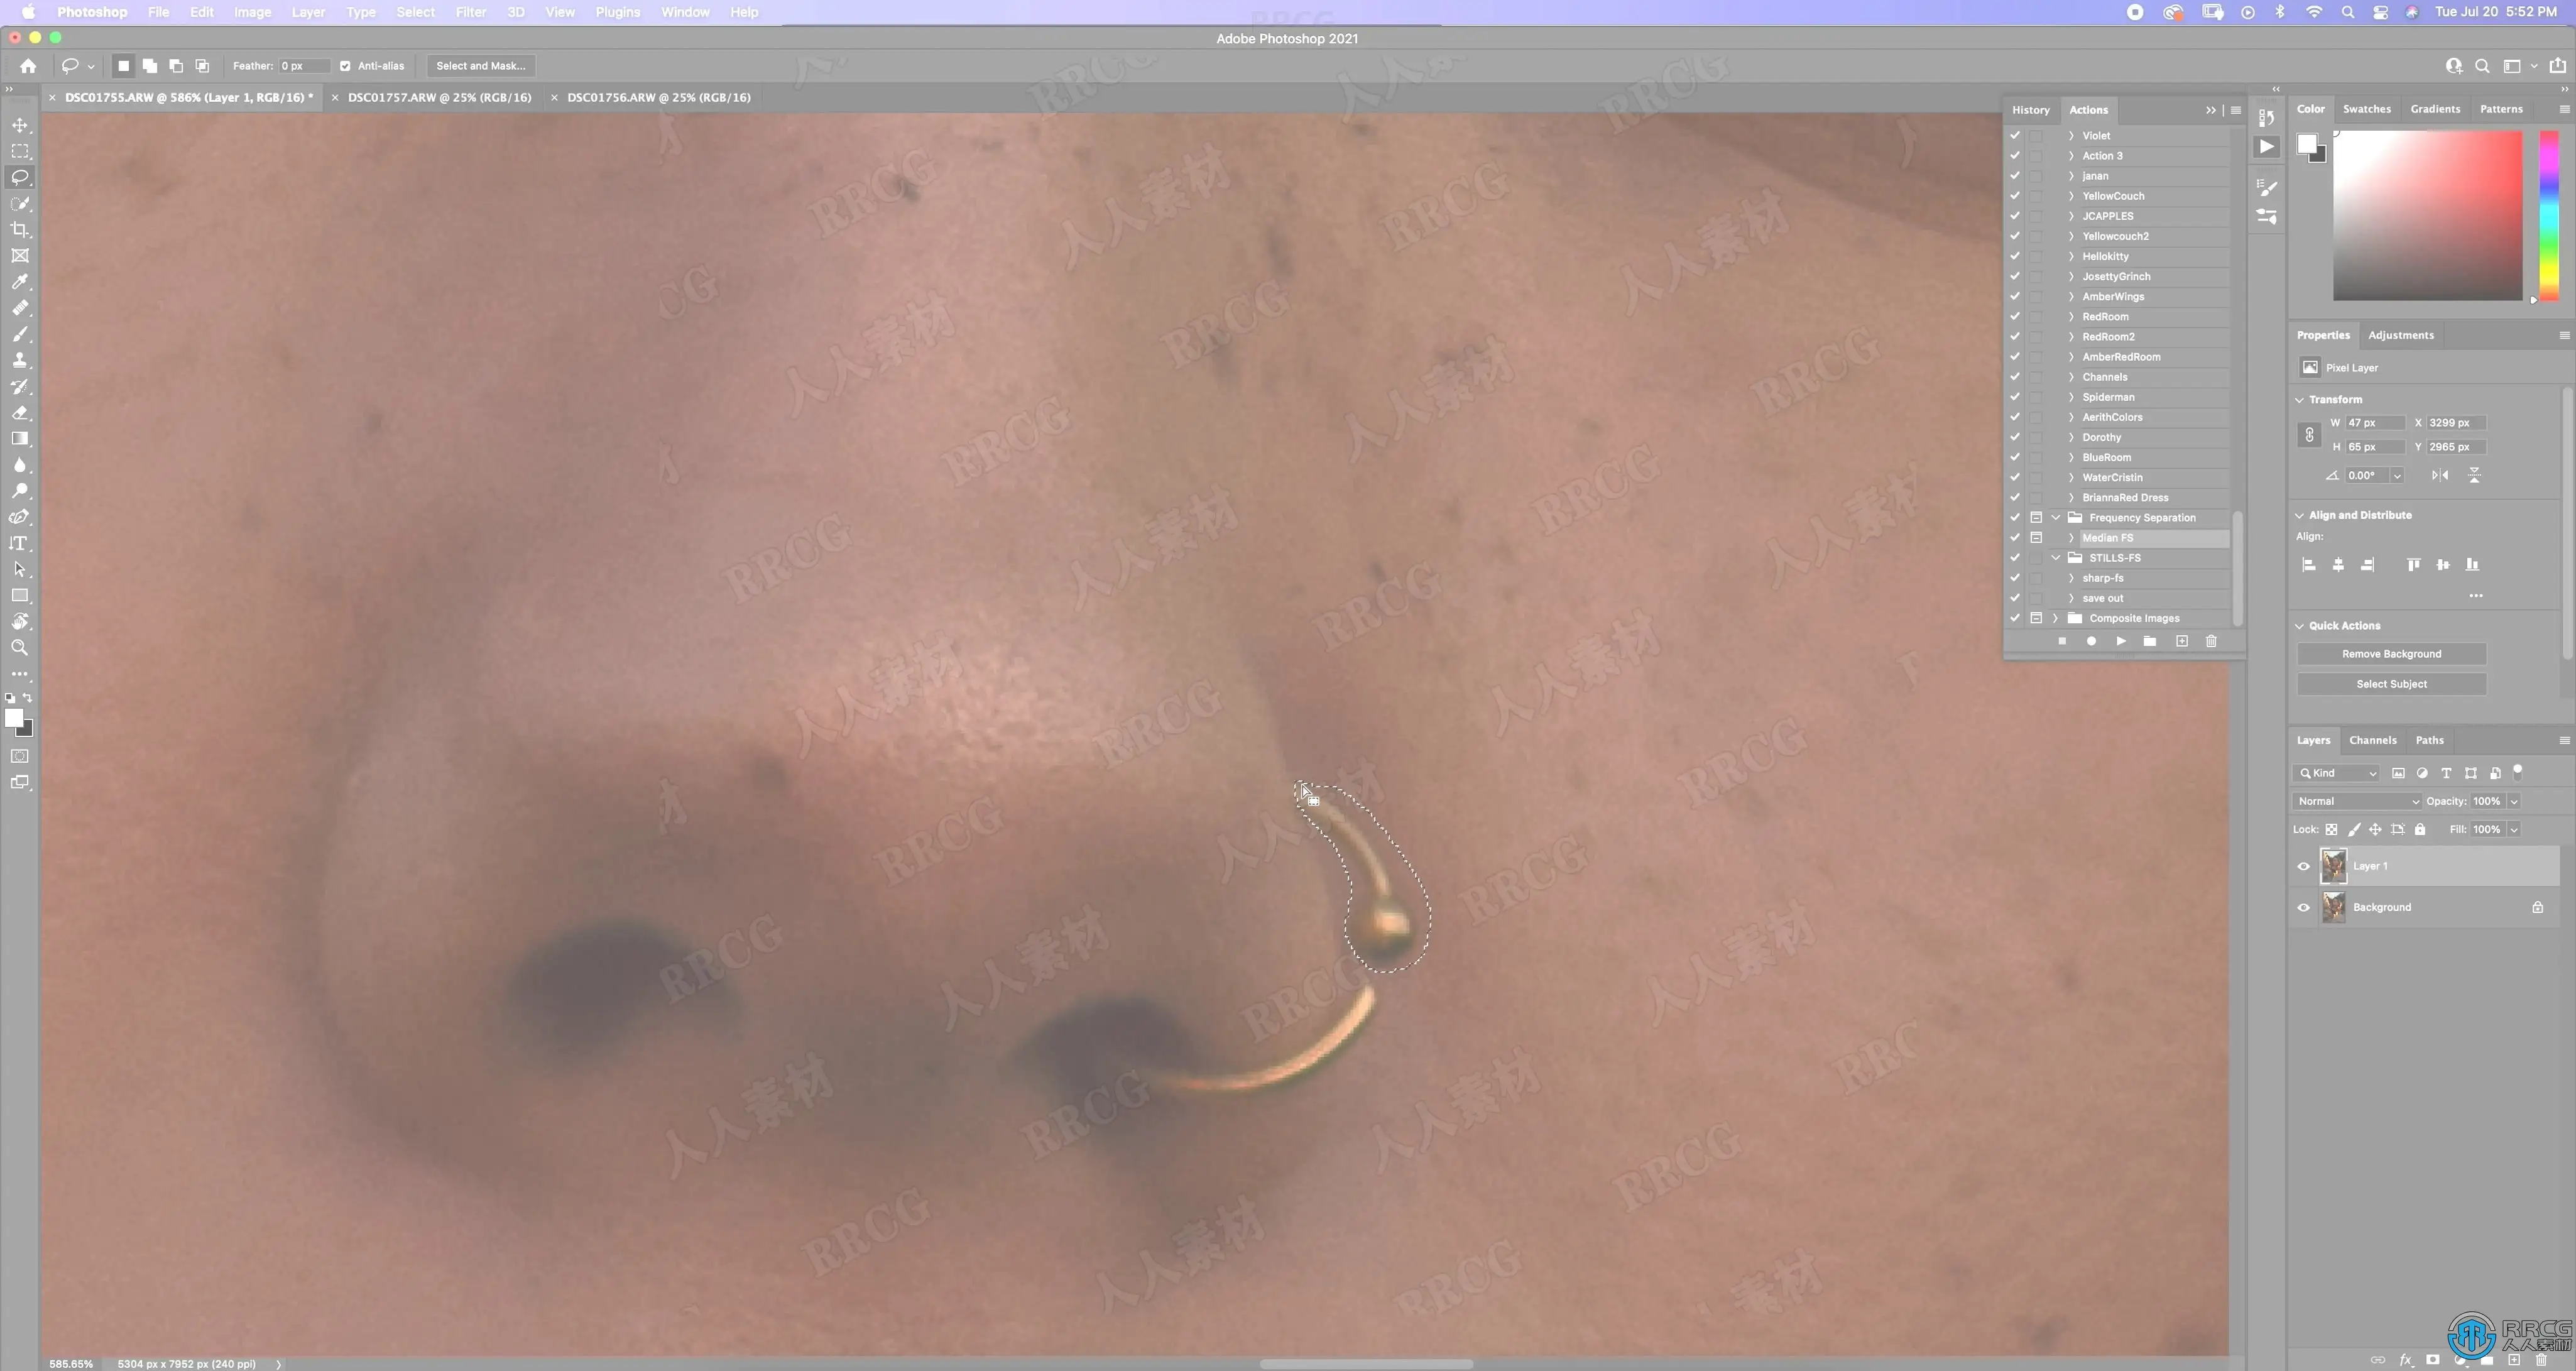
Task: Select the Gradient tool
Action: (x=20, y=438)
